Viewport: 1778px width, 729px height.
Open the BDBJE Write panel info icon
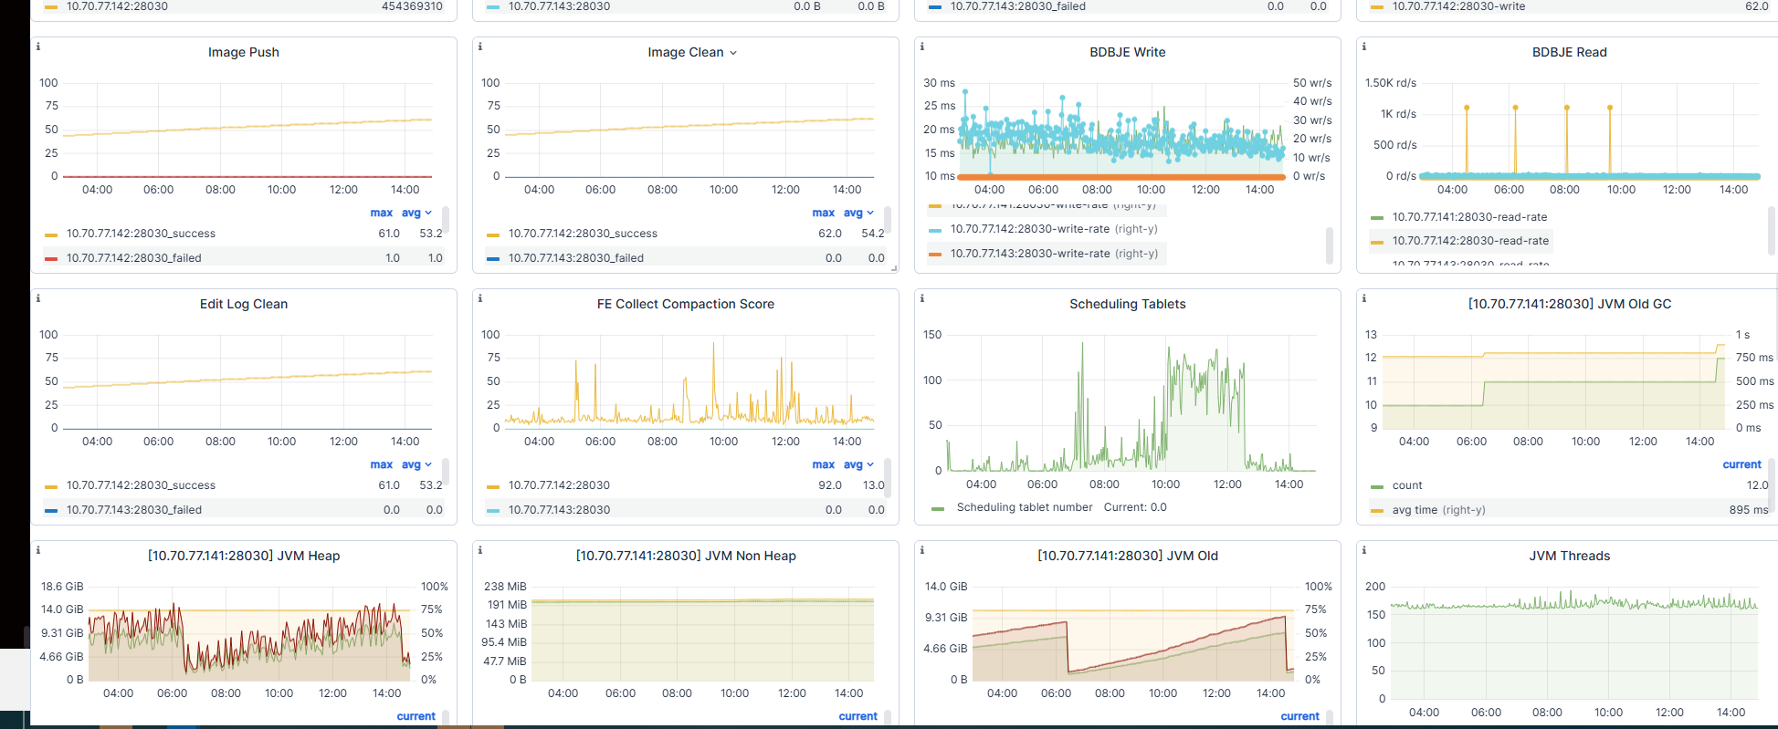point(921,47)
